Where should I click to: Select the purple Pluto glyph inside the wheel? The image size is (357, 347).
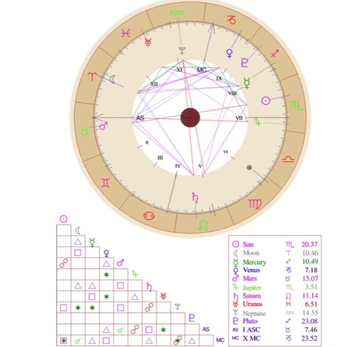point(245,63)
